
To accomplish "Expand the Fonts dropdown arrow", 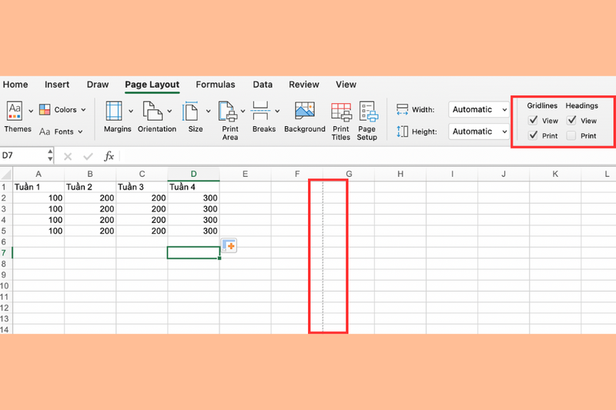I will (80, 132).
